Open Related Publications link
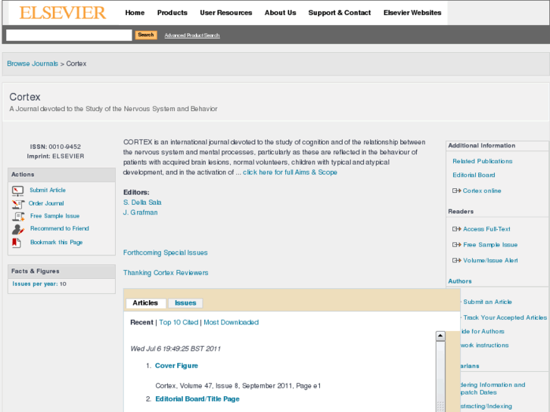 point(483,161)
